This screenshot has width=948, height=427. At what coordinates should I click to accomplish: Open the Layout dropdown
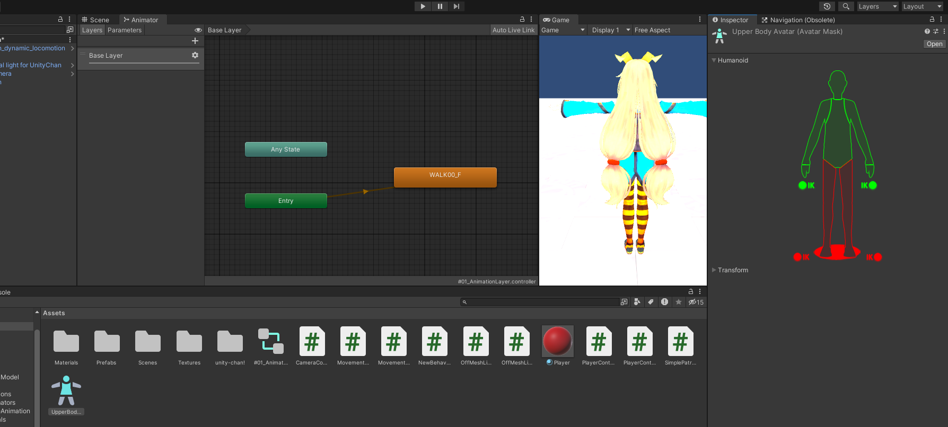(x=922, y=6)
